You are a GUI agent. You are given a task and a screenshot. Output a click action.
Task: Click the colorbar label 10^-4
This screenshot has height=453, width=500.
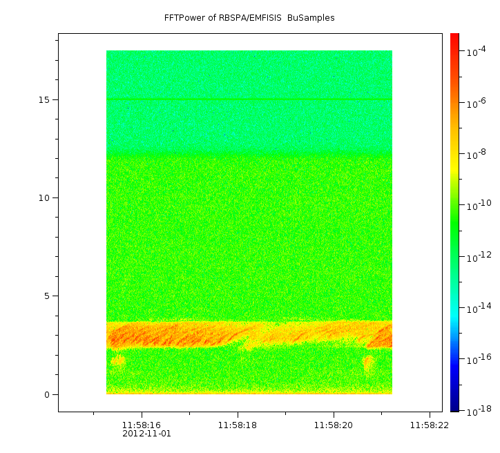479,52
